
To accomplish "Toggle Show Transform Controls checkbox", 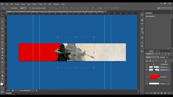I will point(30,8).
